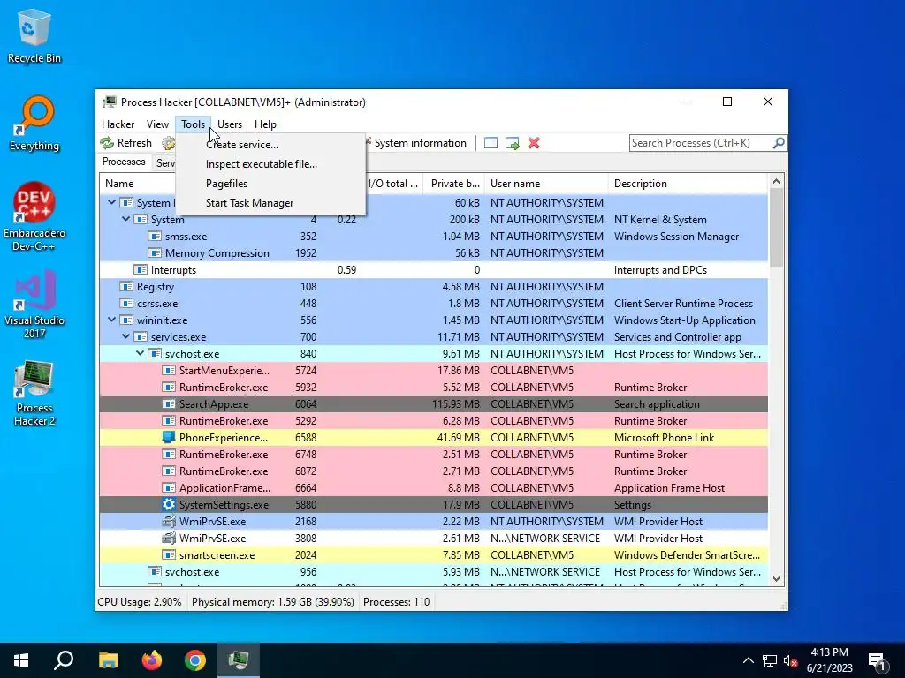Open Process Hacker 2 desktop shortcut

pyautogui.click(x=34, y=393)
